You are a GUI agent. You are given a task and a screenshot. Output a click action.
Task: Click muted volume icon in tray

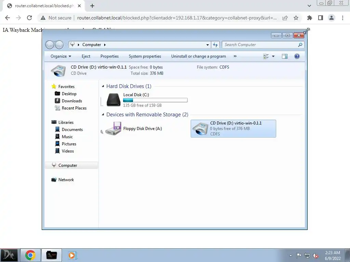(315, 256)
